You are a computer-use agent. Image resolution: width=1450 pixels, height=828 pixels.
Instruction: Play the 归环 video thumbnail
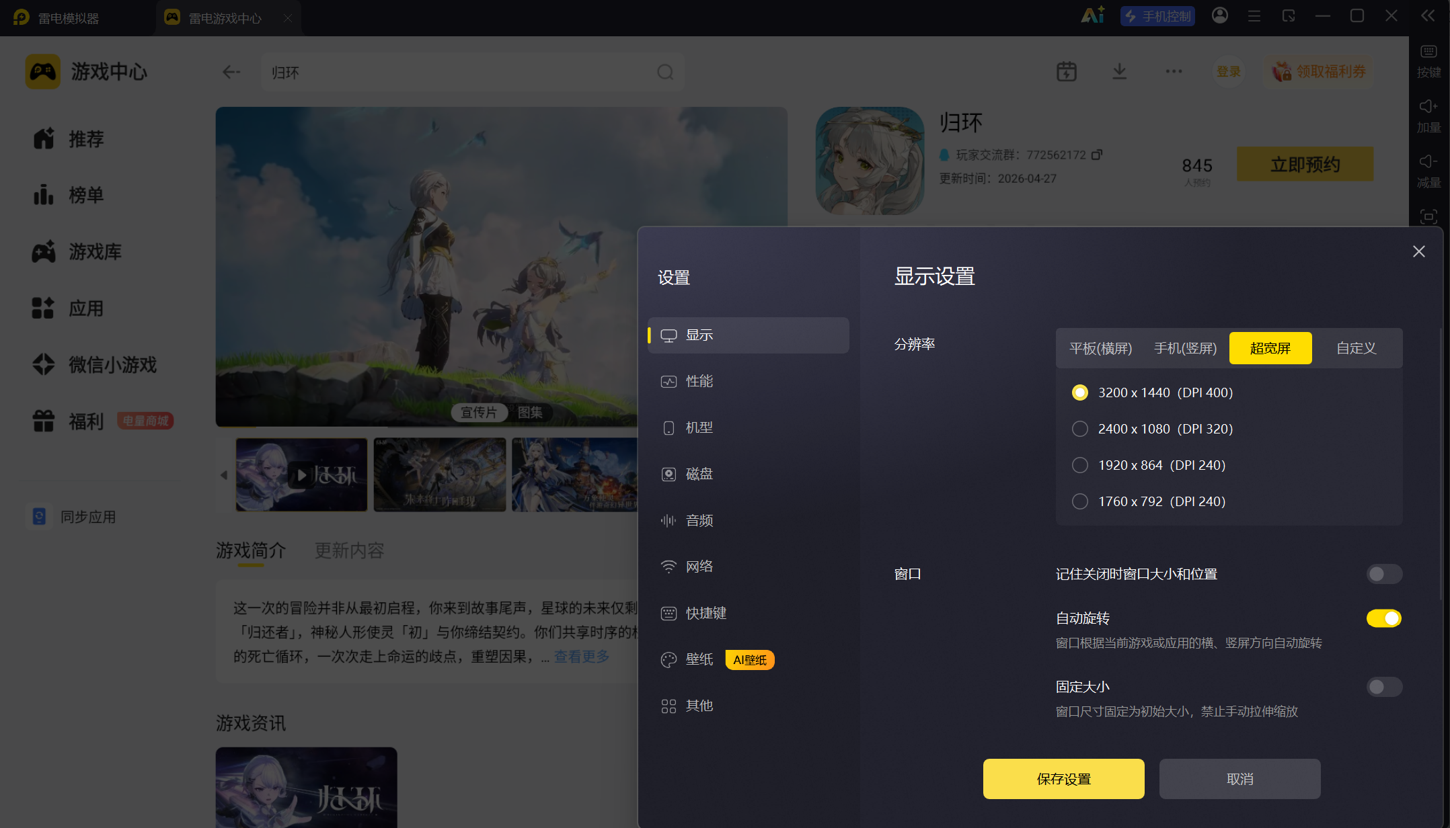(x=301, y=475)
